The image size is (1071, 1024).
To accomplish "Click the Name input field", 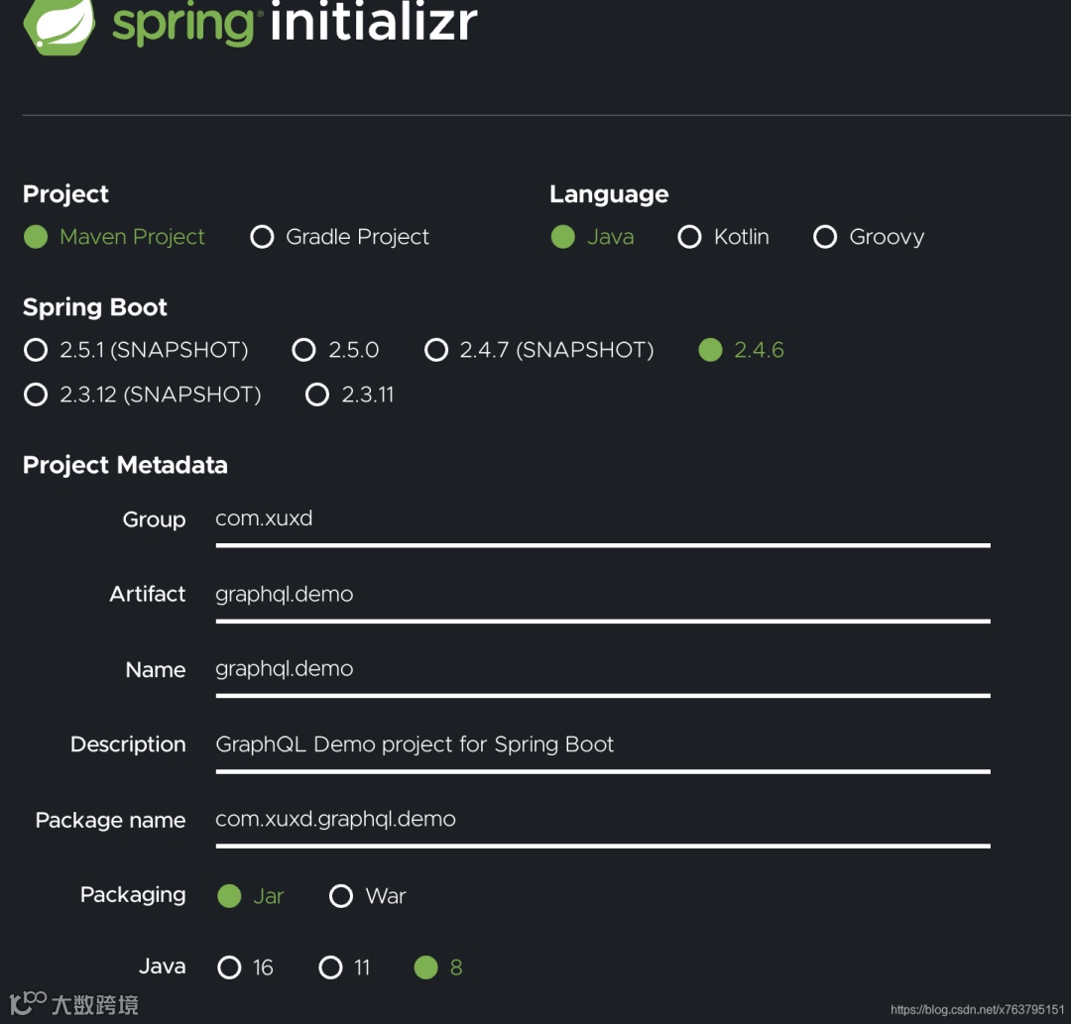I will [x=602, y=669].
